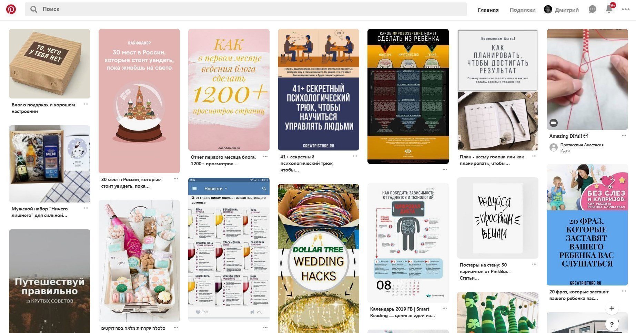The height and width of the screenshot is (333, 636).
Task: Open the three-dot menu in the top bar
Action: coord(626,9)
